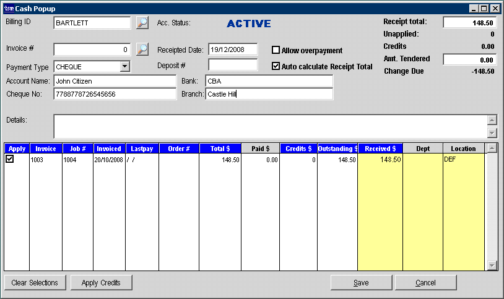
Task: Click the Details box scroll down arrow
Action: coord(492,133)
